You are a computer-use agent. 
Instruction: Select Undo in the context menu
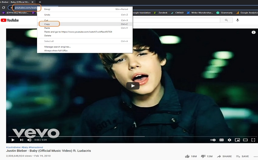85,15
